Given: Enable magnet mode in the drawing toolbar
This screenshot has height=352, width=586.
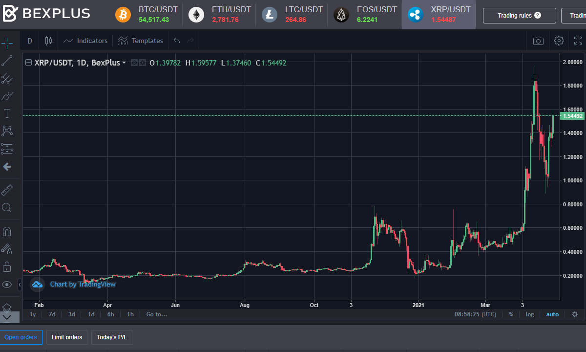Looking at the screenshot, I should click(7, 230).
